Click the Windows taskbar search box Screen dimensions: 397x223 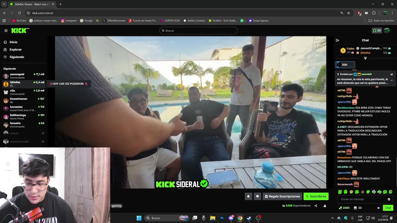coord(167,218)
